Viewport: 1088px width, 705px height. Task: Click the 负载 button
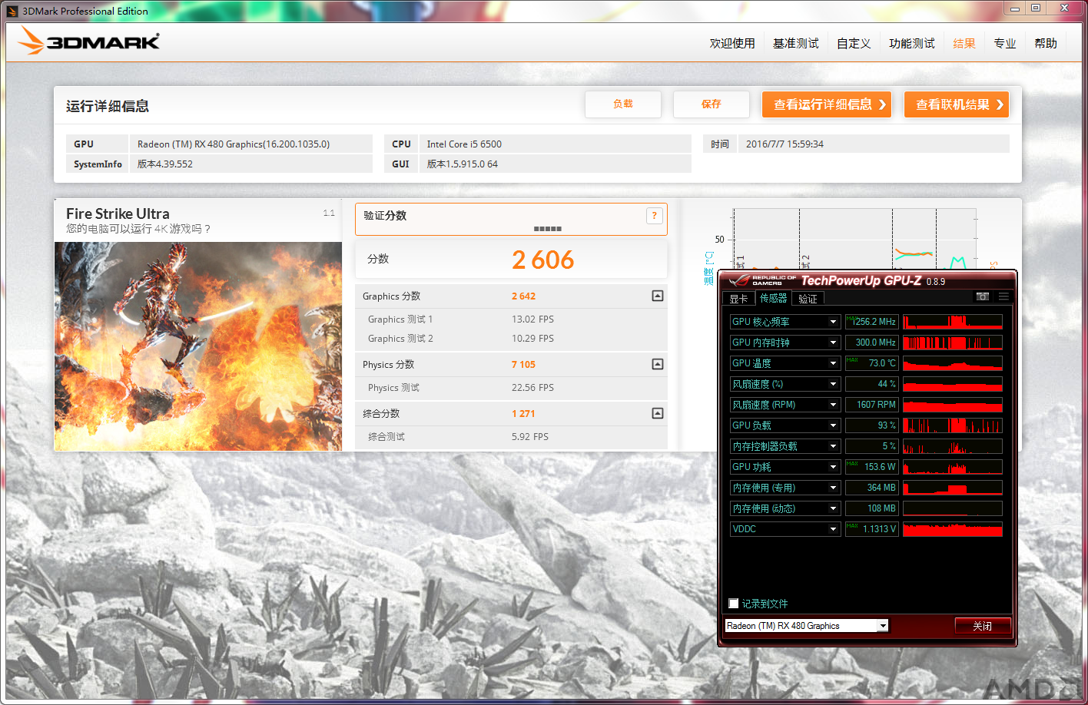pyautogui.click(x=623, y=104)
